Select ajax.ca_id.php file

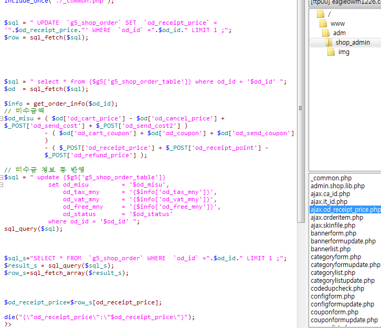[x=329, y=194]
